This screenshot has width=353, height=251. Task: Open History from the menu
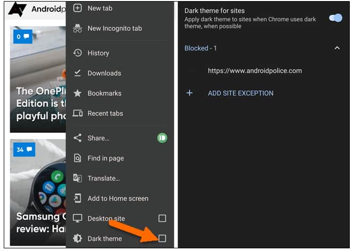[x=120, y=53]
